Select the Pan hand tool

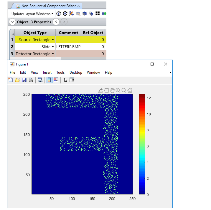pyautogui.click(x=112, y=90)
